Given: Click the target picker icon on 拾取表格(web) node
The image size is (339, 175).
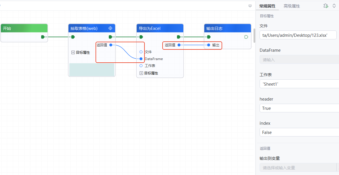Looking at the screenshot, I should [x=110, y=28].
